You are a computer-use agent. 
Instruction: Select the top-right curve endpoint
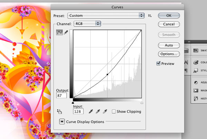coord(141,31)
